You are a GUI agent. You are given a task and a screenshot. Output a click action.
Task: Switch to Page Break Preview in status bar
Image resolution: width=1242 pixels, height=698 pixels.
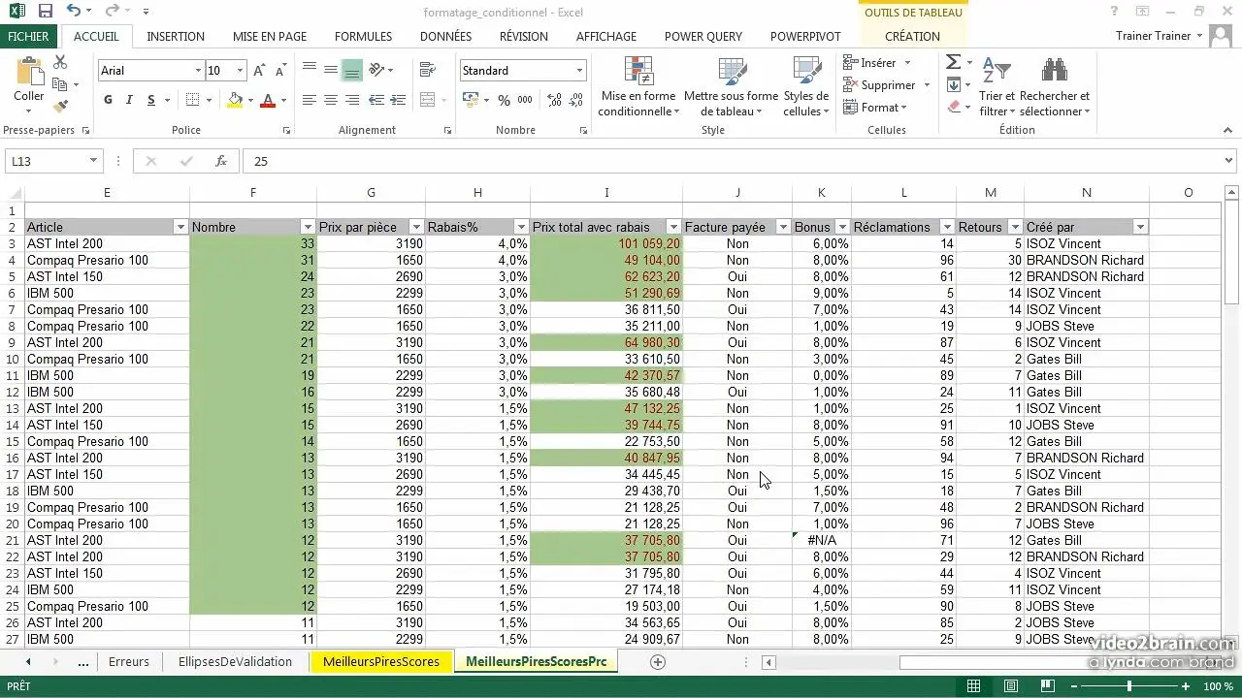click(x=1047, y=686)
